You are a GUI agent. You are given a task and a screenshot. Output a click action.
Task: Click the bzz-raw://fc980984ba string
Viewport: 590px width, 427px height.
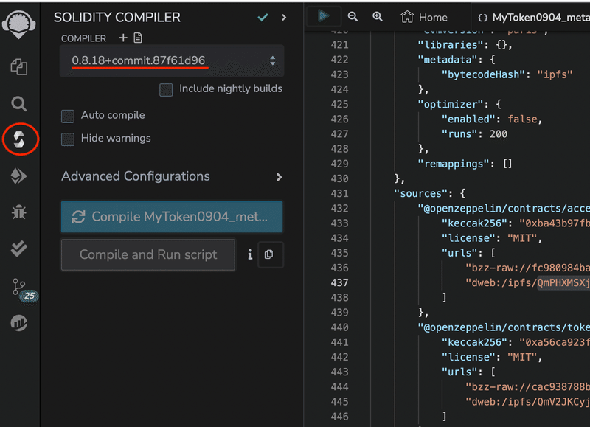pyautogui.click(x=527, y=268)
